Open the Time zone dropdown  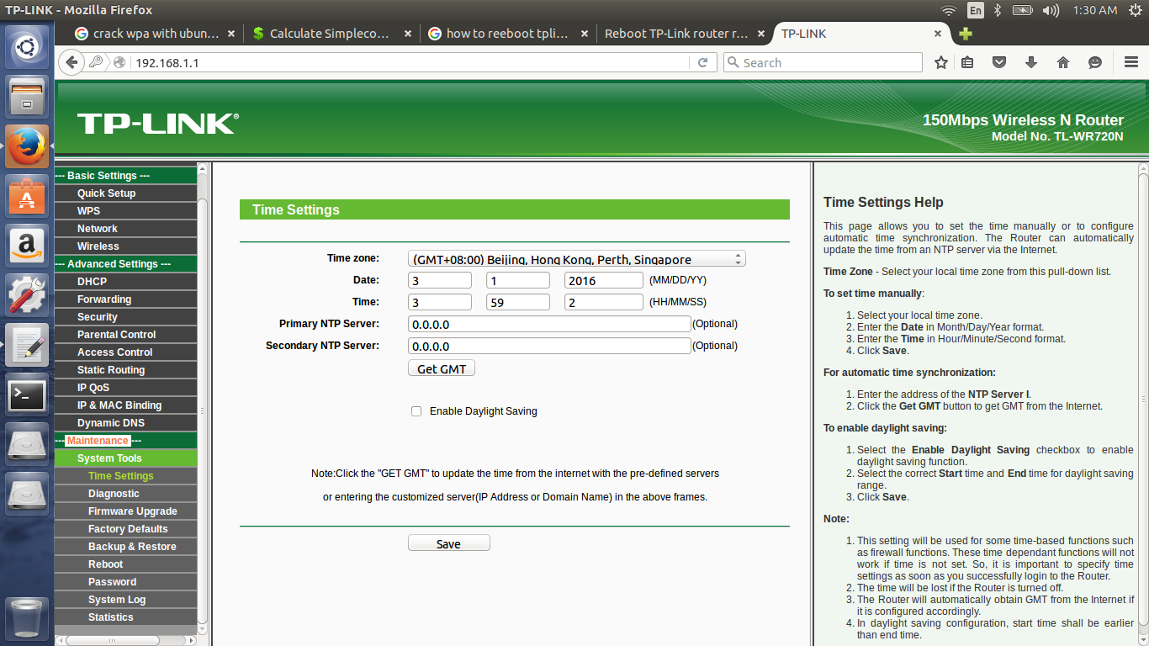(577, 259)
